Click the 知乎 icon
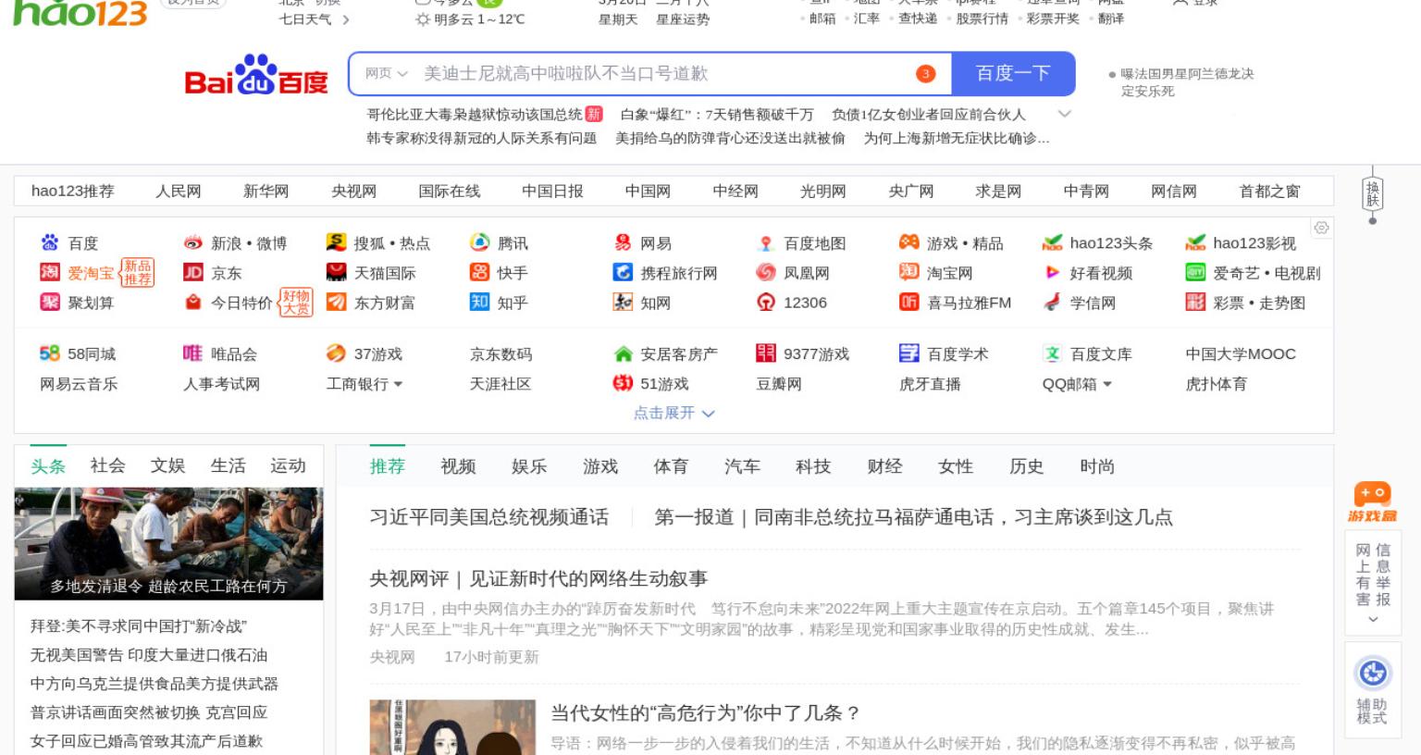 tap(479, 303)
